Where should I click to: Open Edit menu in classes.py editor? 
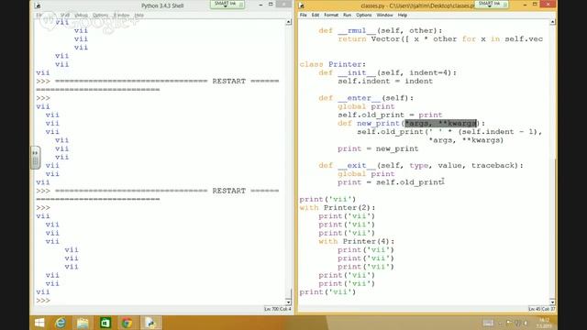(316, 15)
